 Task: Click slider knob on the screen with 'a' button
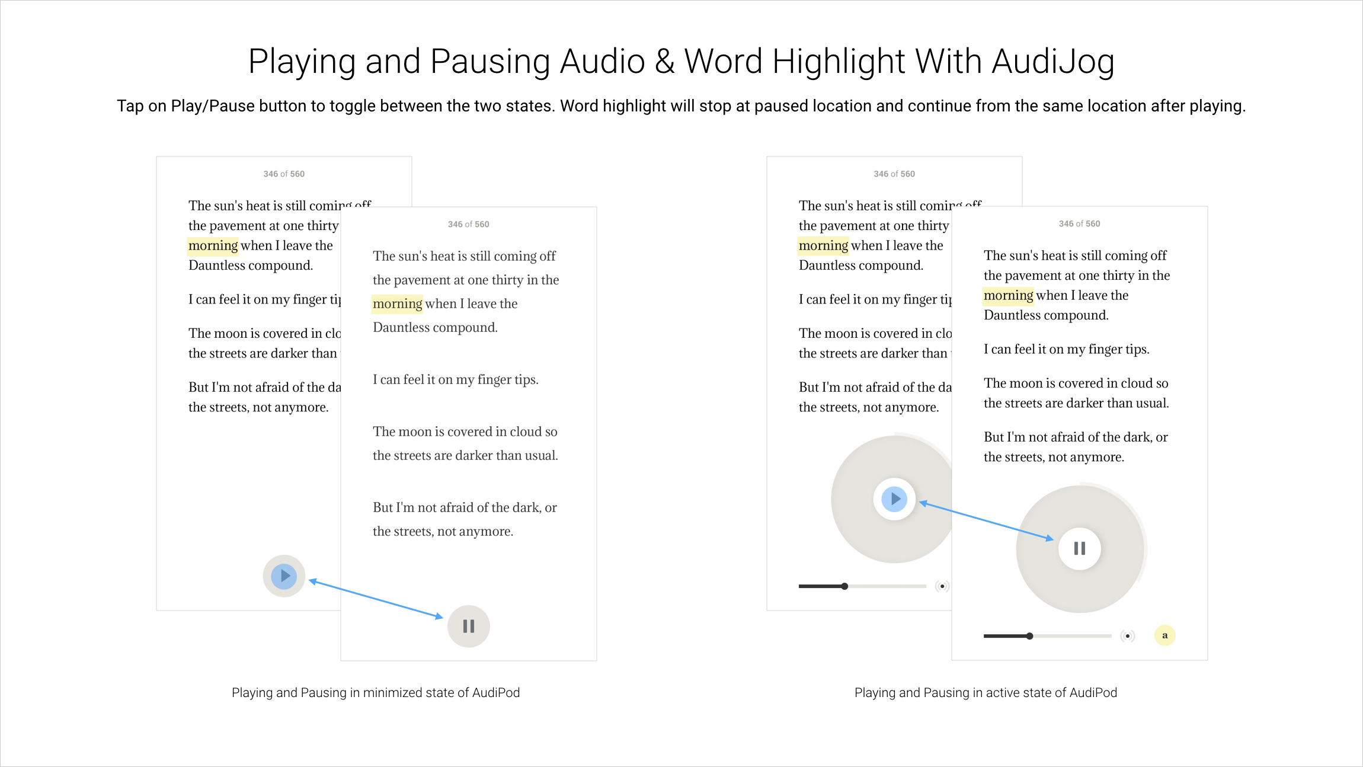(1030, 636)
